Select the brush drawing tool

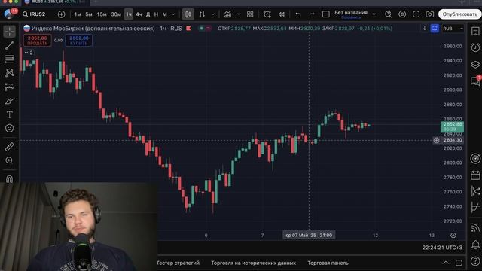[10, 101]
